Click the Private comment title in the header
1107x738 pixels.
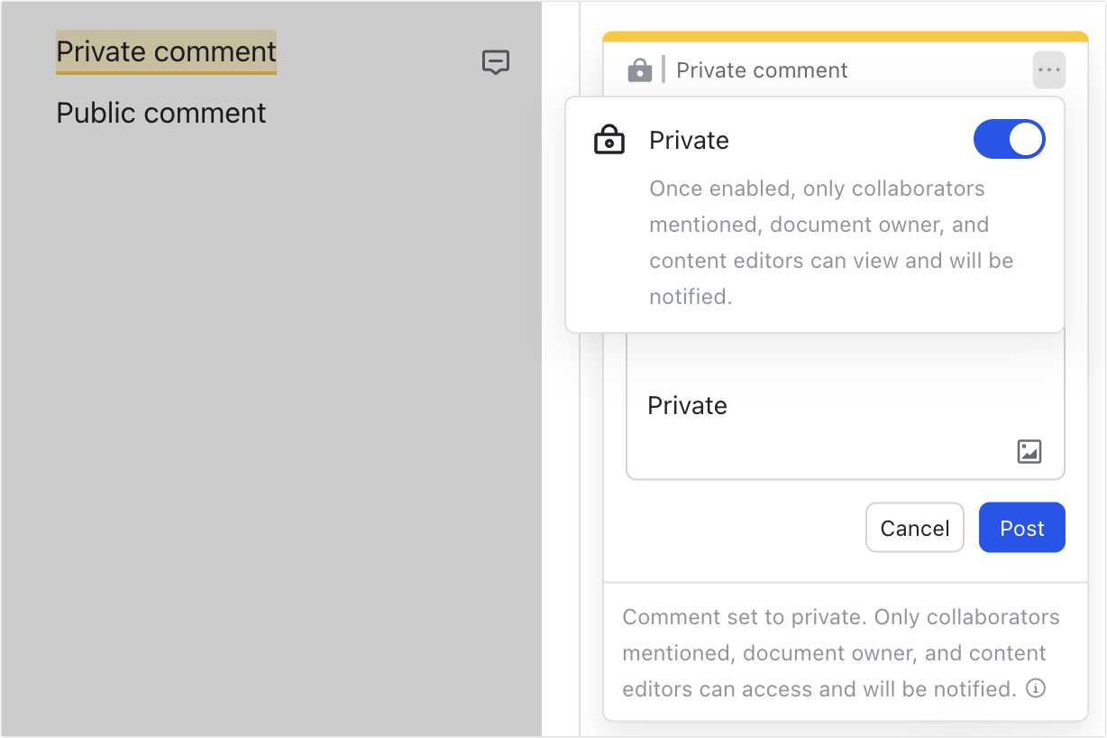pyautogui.click(x=762, y=69)
